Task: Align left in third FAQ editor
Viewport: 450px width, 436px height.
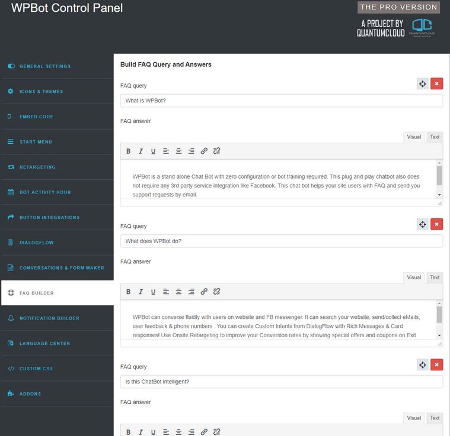Action: pyautogui.click(x=166, y=432)
